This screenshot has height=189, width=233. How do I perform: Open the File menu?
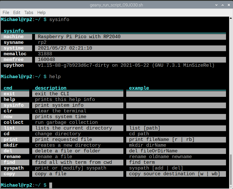coord(6,12)
